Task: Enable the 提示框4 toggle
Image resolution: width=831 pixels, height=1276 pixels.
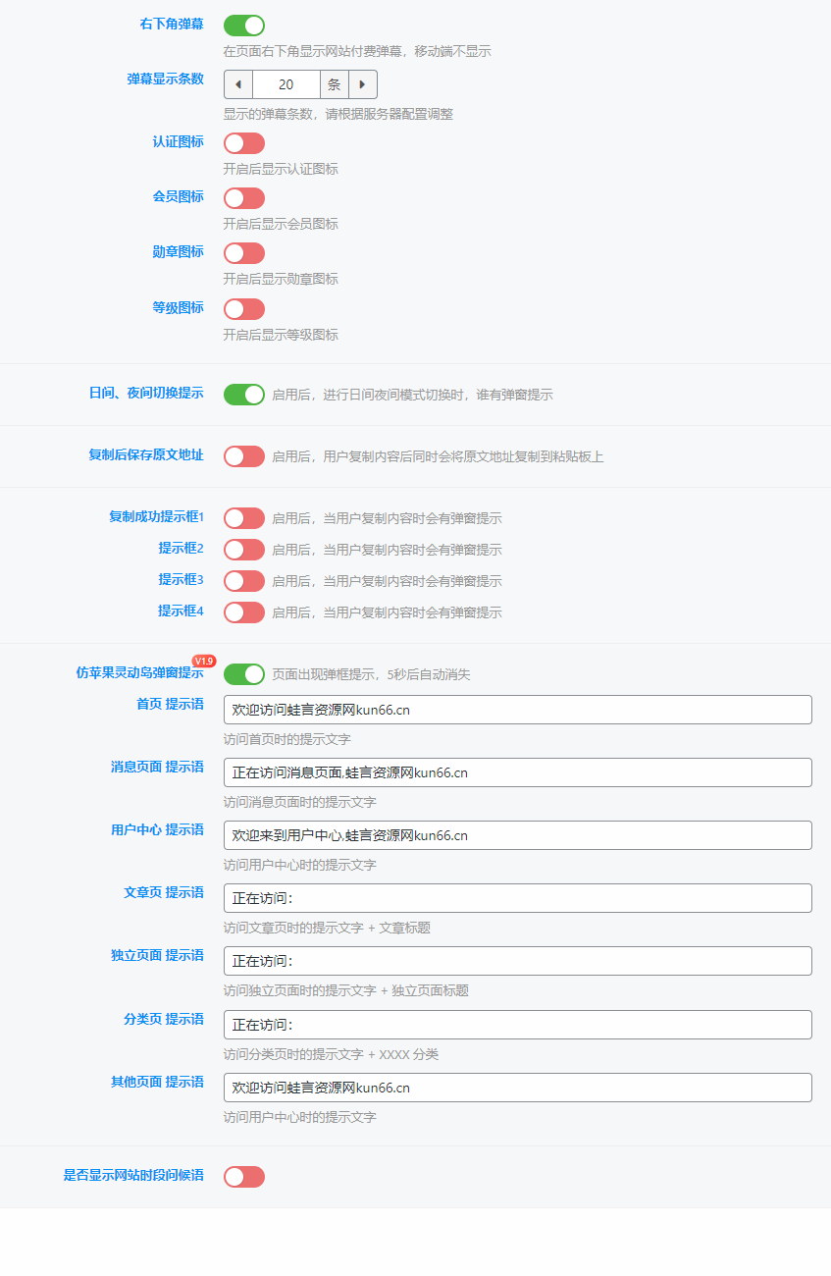Action: click(244, 612)
